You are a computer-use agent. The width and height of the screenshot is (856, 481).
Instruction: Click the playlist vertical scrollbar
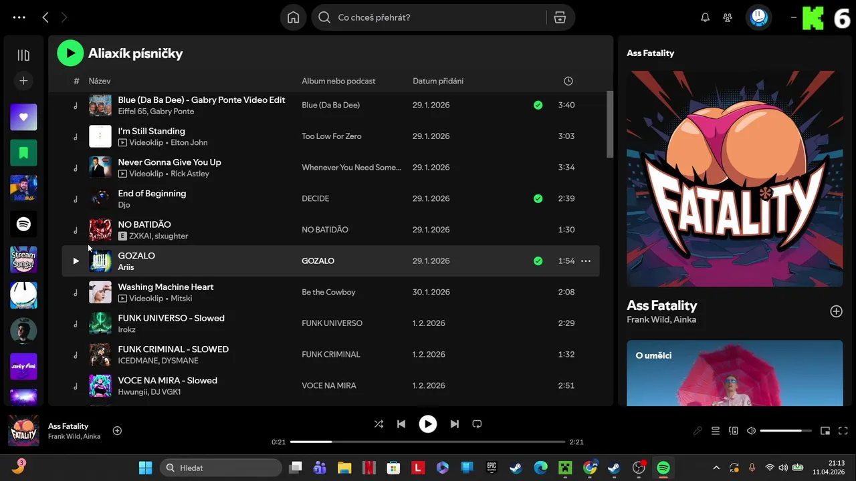tap(609, 124)
